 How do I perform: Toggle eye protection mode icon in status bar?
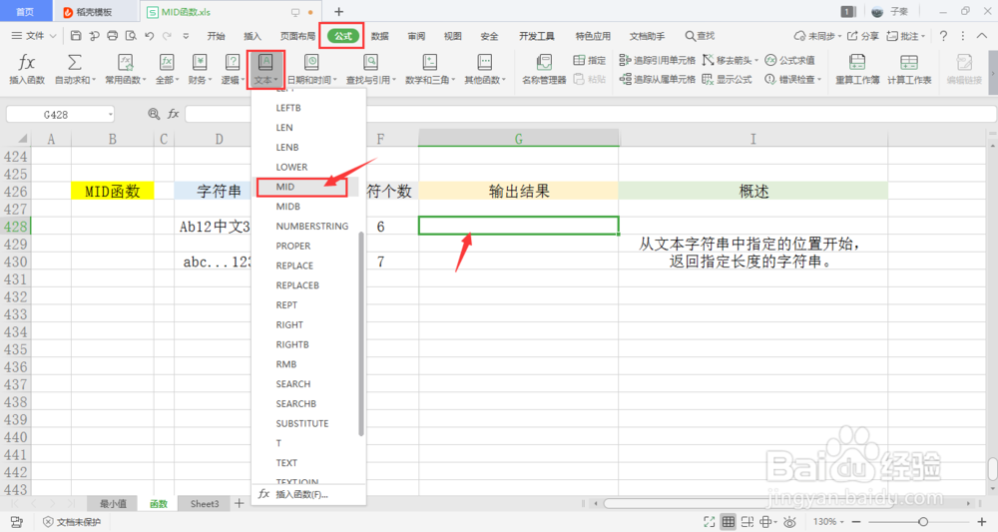pyautogui.click(x=789, y=522)
